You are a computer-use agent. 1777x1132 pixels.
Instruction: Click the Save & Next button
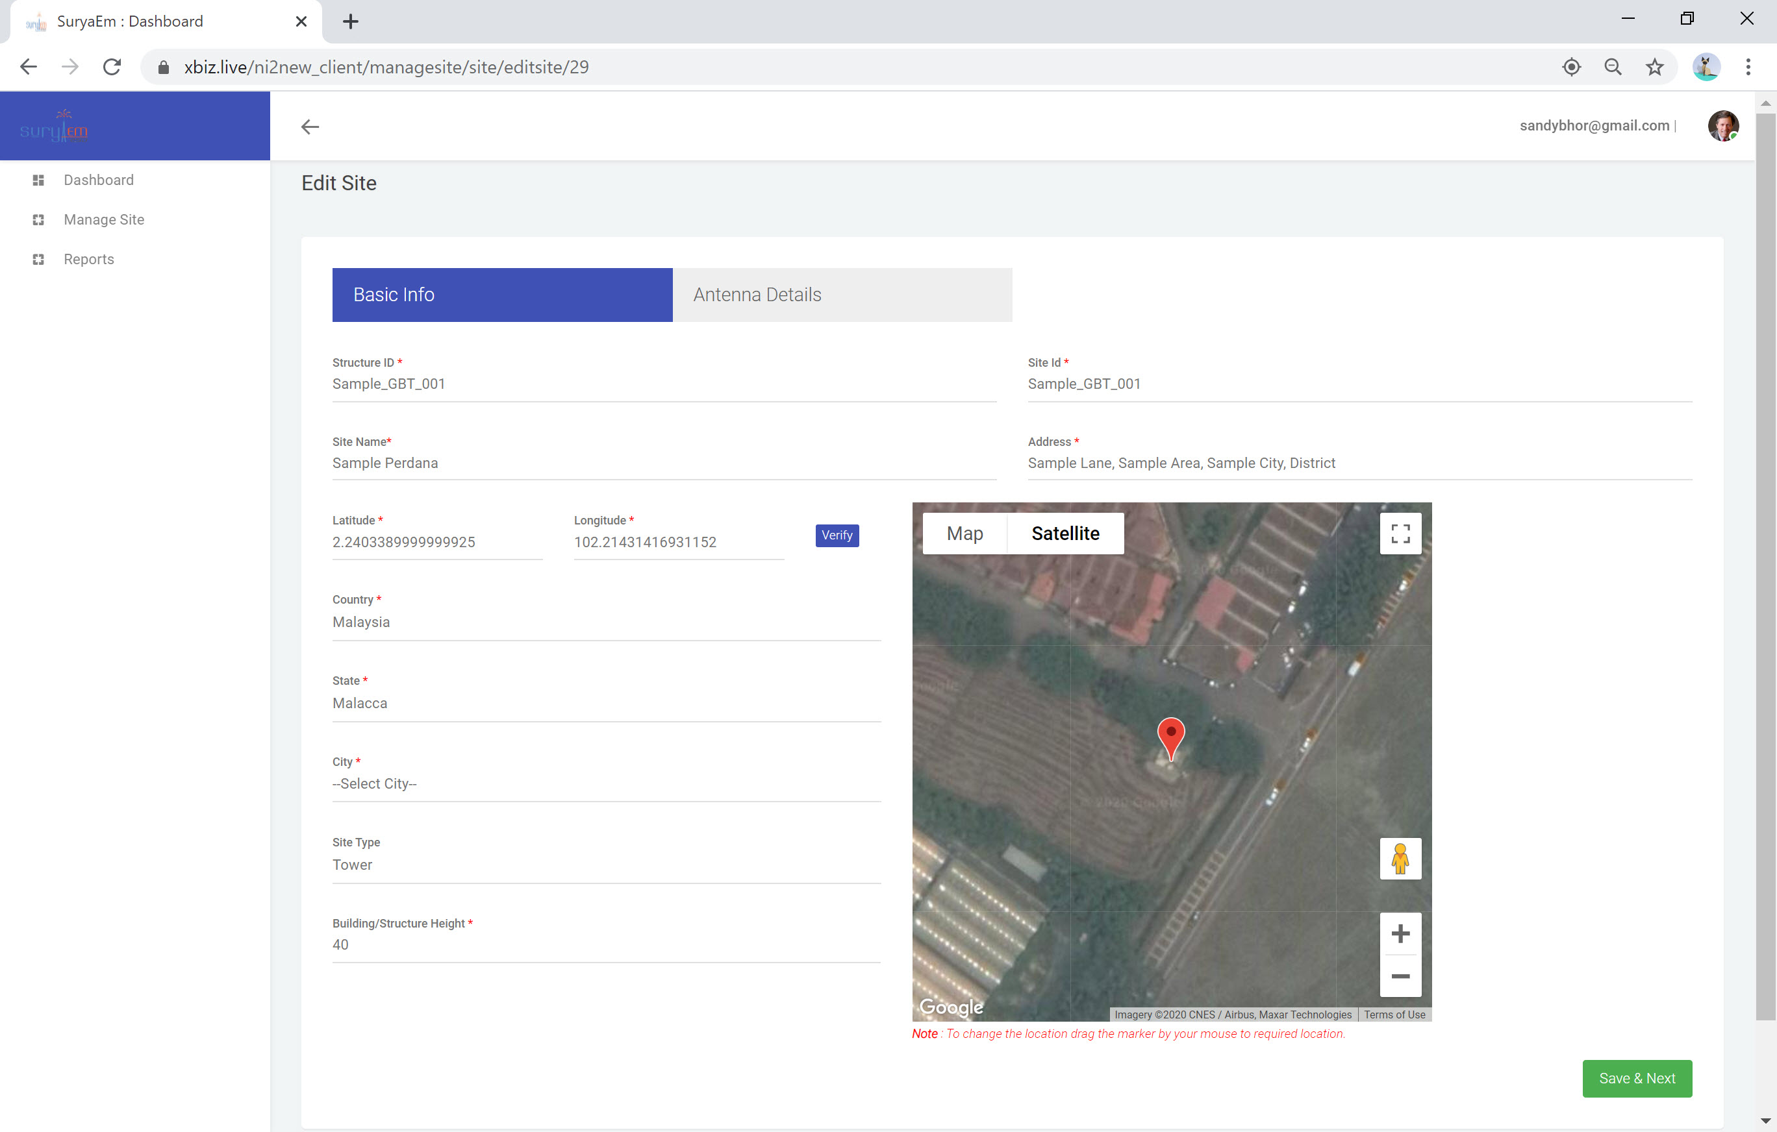(x=1637, y=1078)
